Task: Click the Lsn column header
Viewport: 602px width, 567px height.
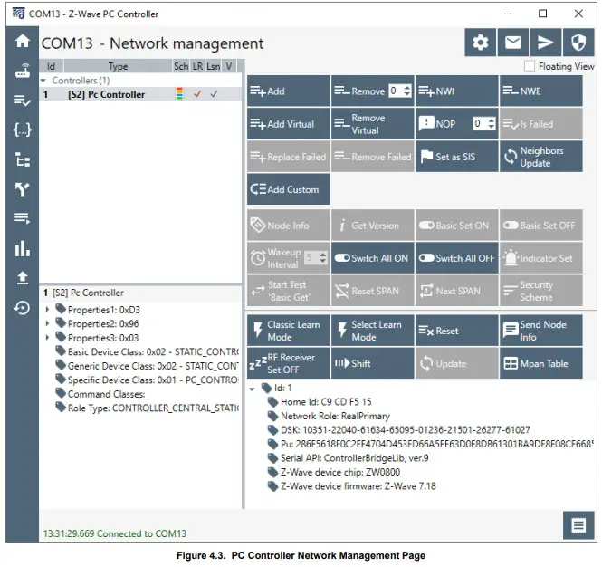Action: pos(214,66)
